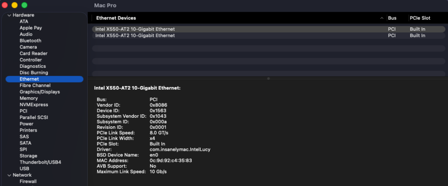Image resolution: width=448 pixels, height=186 pixels.
Task: Click PCIe Link Speed value 8.0 GT/s
Action: point(159,133)
